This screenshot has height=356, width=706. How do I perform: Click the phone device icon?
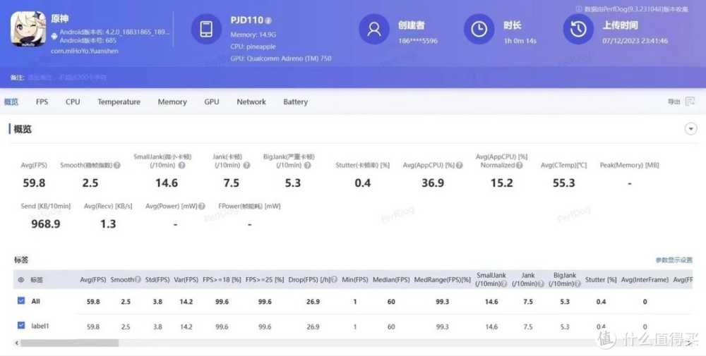206,30
